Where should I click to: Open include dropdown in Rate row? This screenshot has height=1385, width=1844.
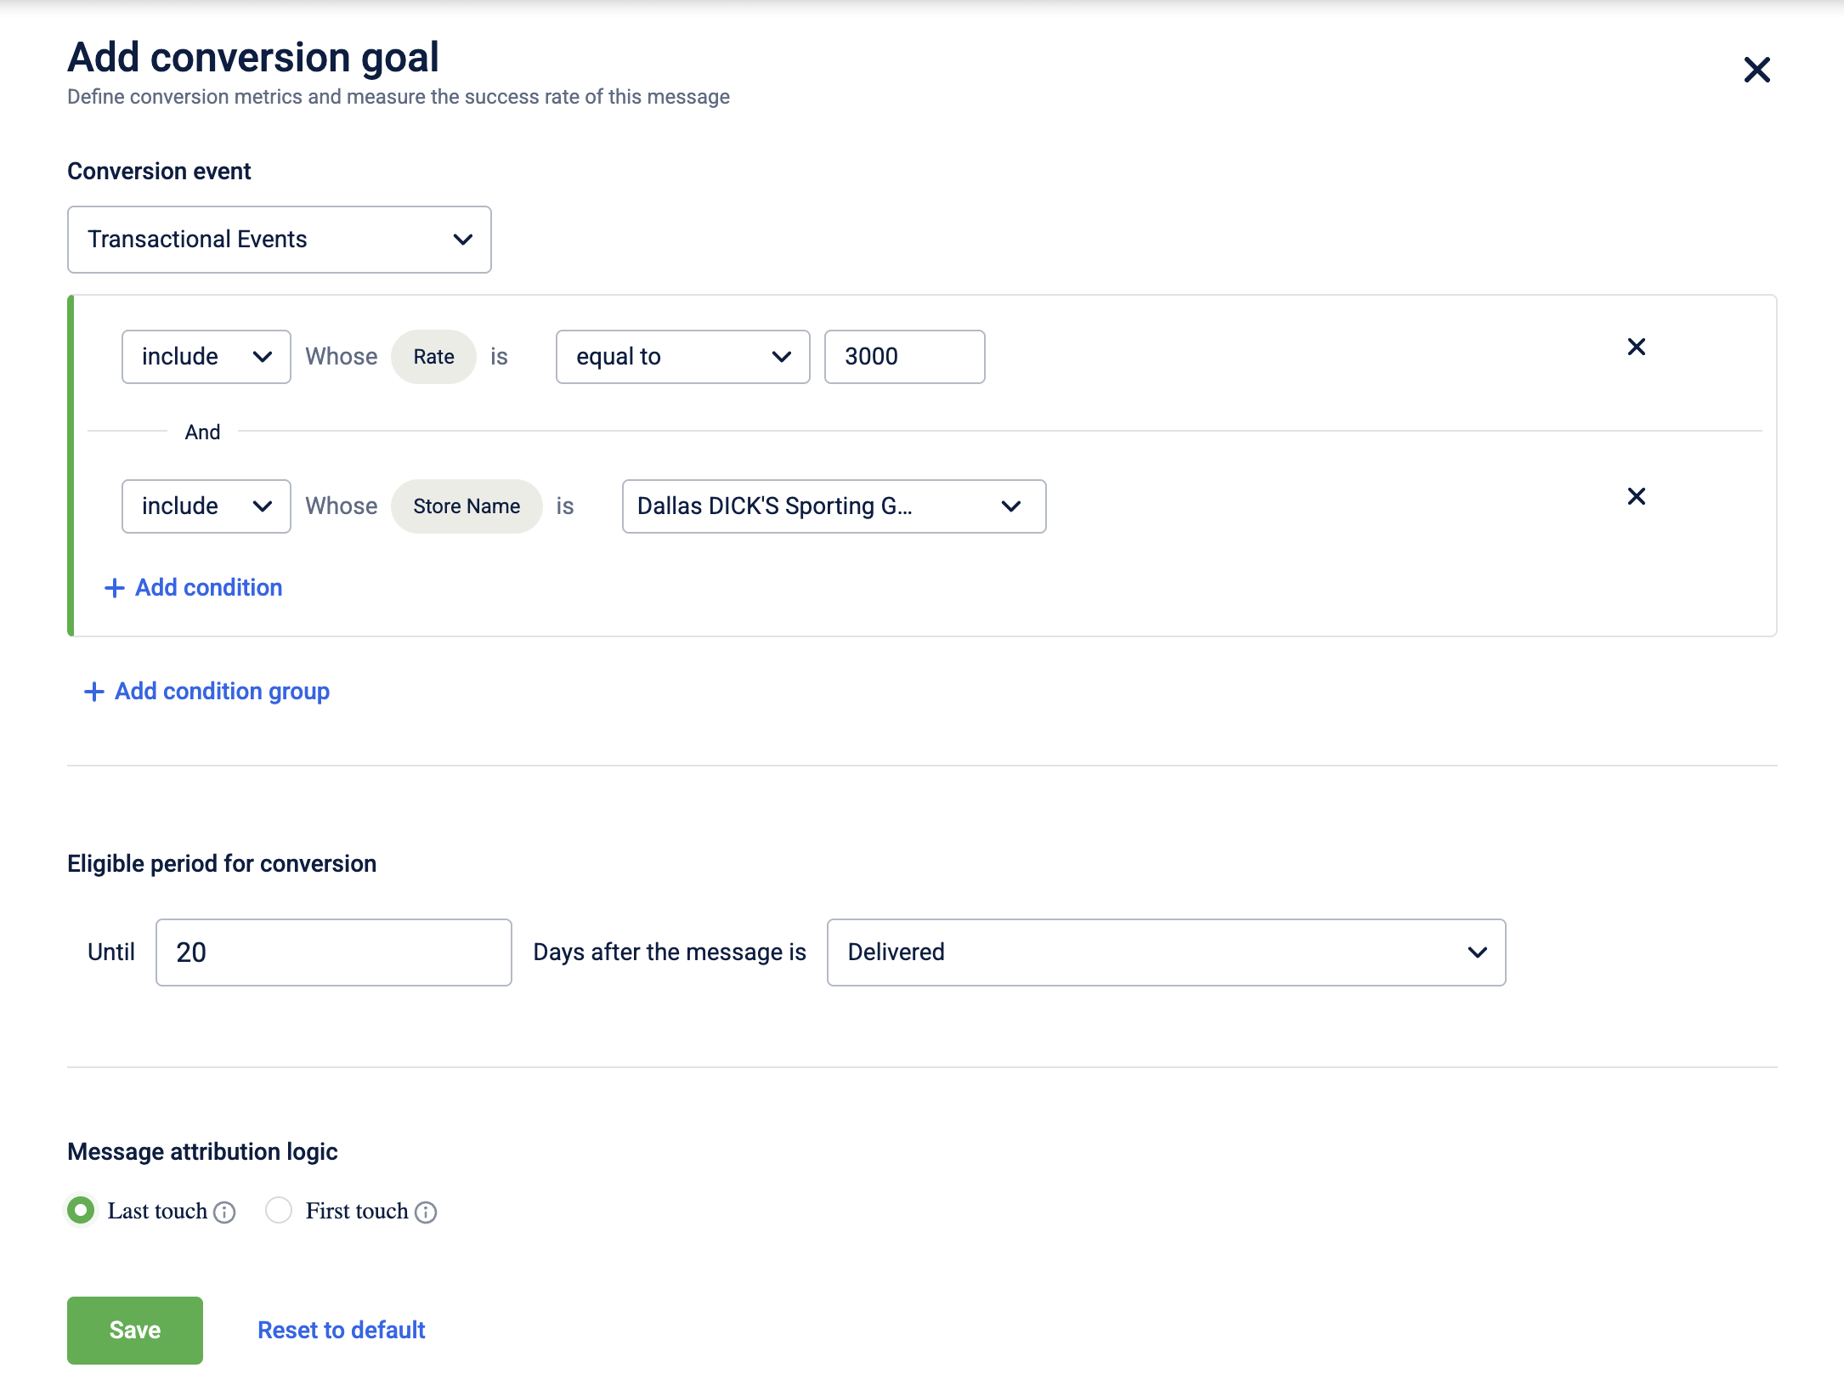tap(206, 357)
